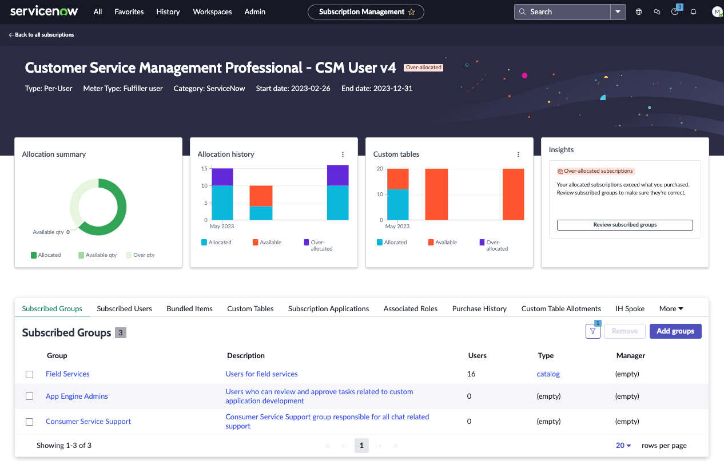Screen dimensions: 724x464
Task: Go to last page of results
Action: tap(395, 446)
